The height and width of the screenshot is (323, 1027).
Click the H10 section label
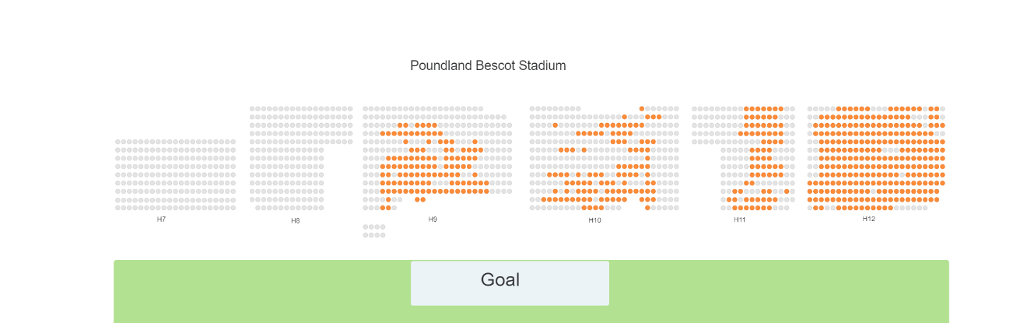pyautogui.click(x=594, y=221)
